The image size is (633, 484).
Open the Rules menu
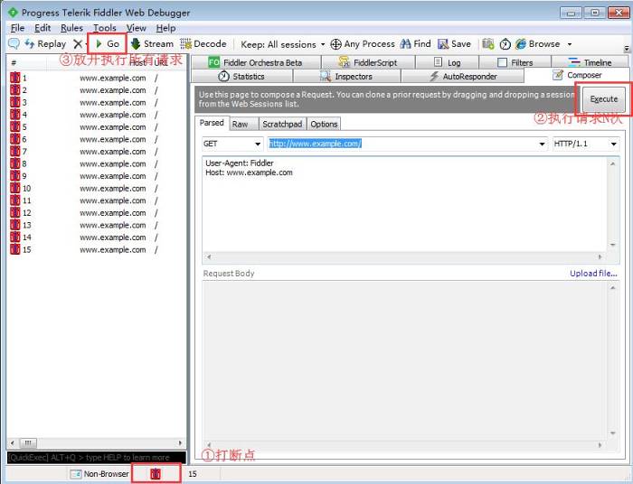pyautogui.click(x=71, y=28)
